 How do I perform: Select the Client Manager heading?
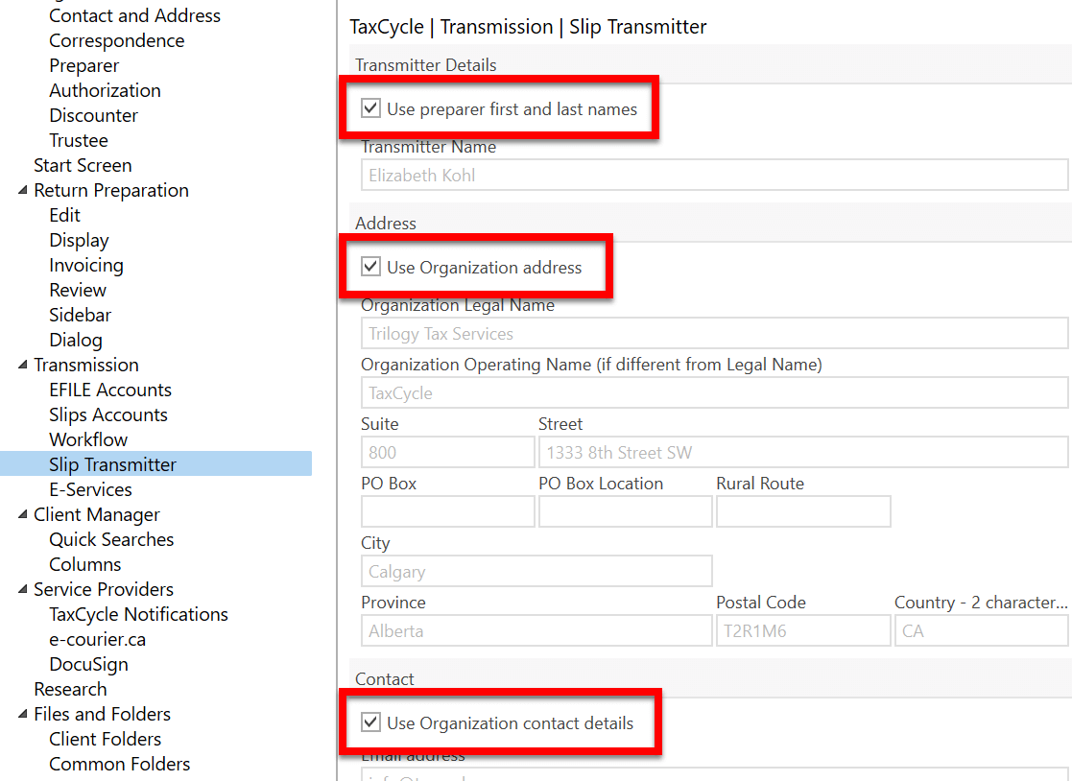pos(96,514)
